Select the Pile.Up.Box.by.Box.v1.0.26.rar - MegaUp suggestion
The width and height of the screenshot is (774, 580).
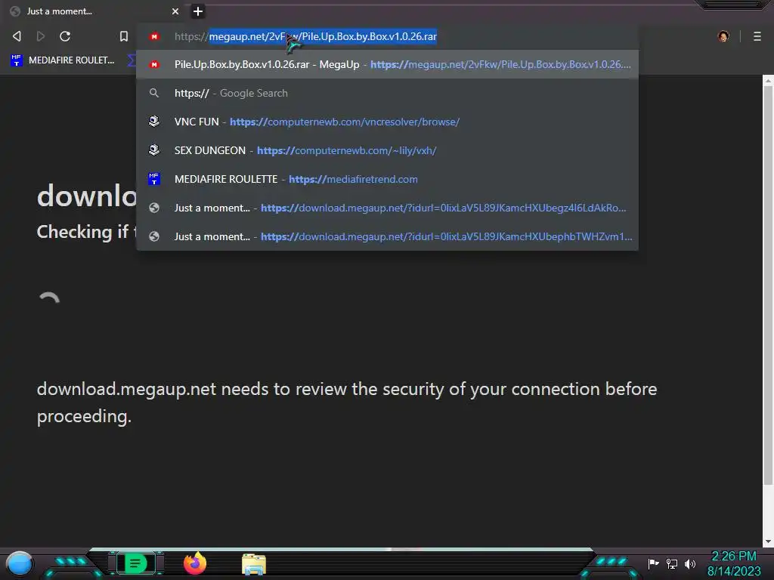(x=388, y=64)
